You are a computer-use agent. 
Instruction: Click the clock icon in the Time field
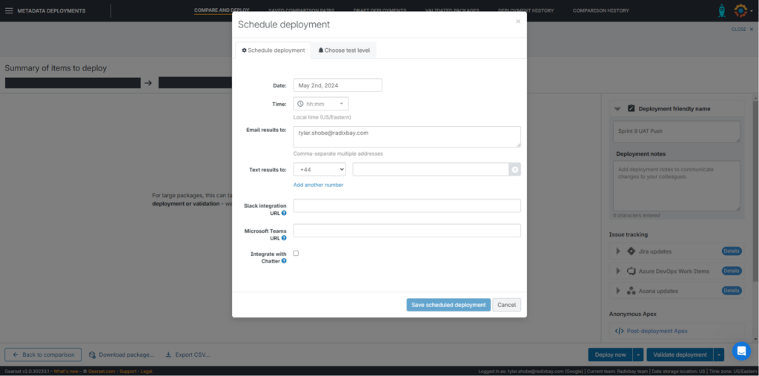coord(300,104)
